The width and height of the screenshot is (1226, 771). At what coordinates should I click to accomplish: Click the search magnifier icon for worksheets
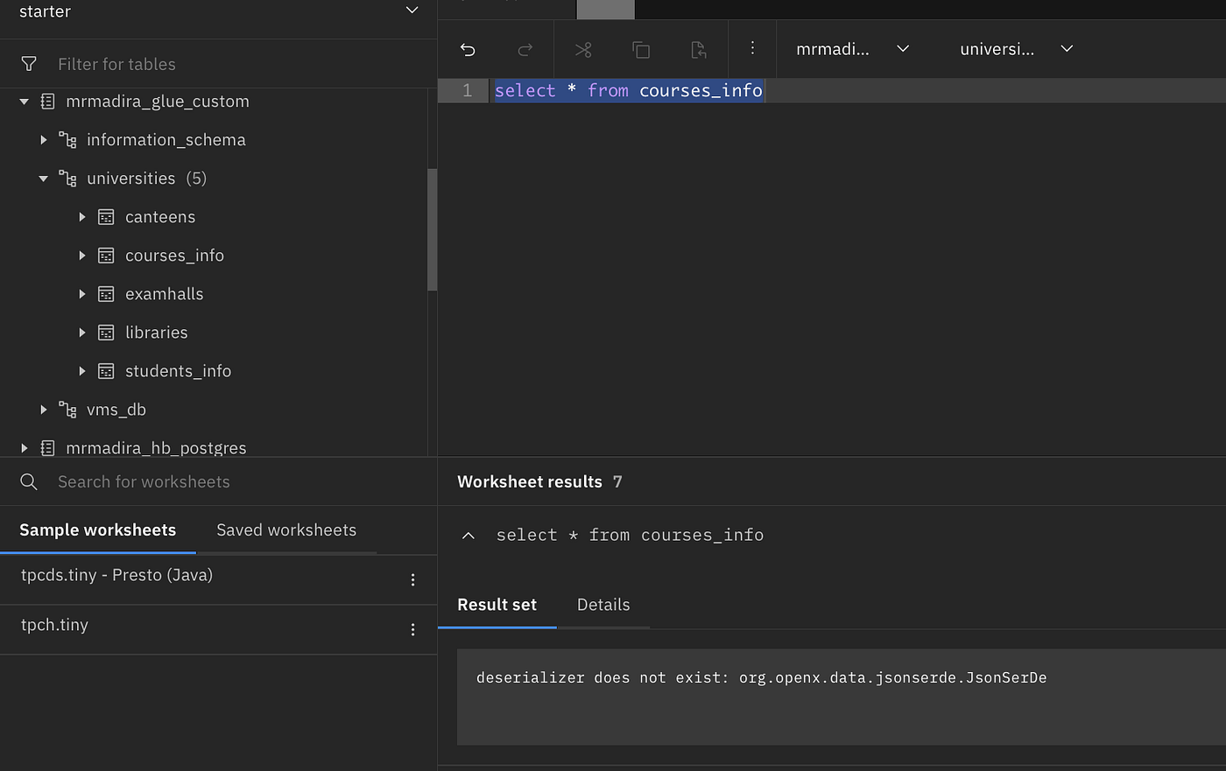coord(29,481)
